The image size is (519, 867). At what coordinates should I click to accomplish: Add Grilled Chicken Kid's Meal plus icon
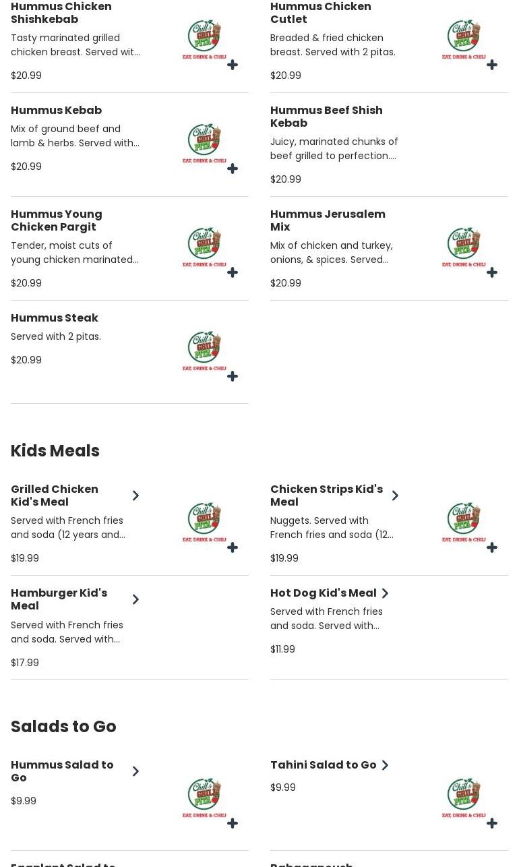tap(233, 547)
